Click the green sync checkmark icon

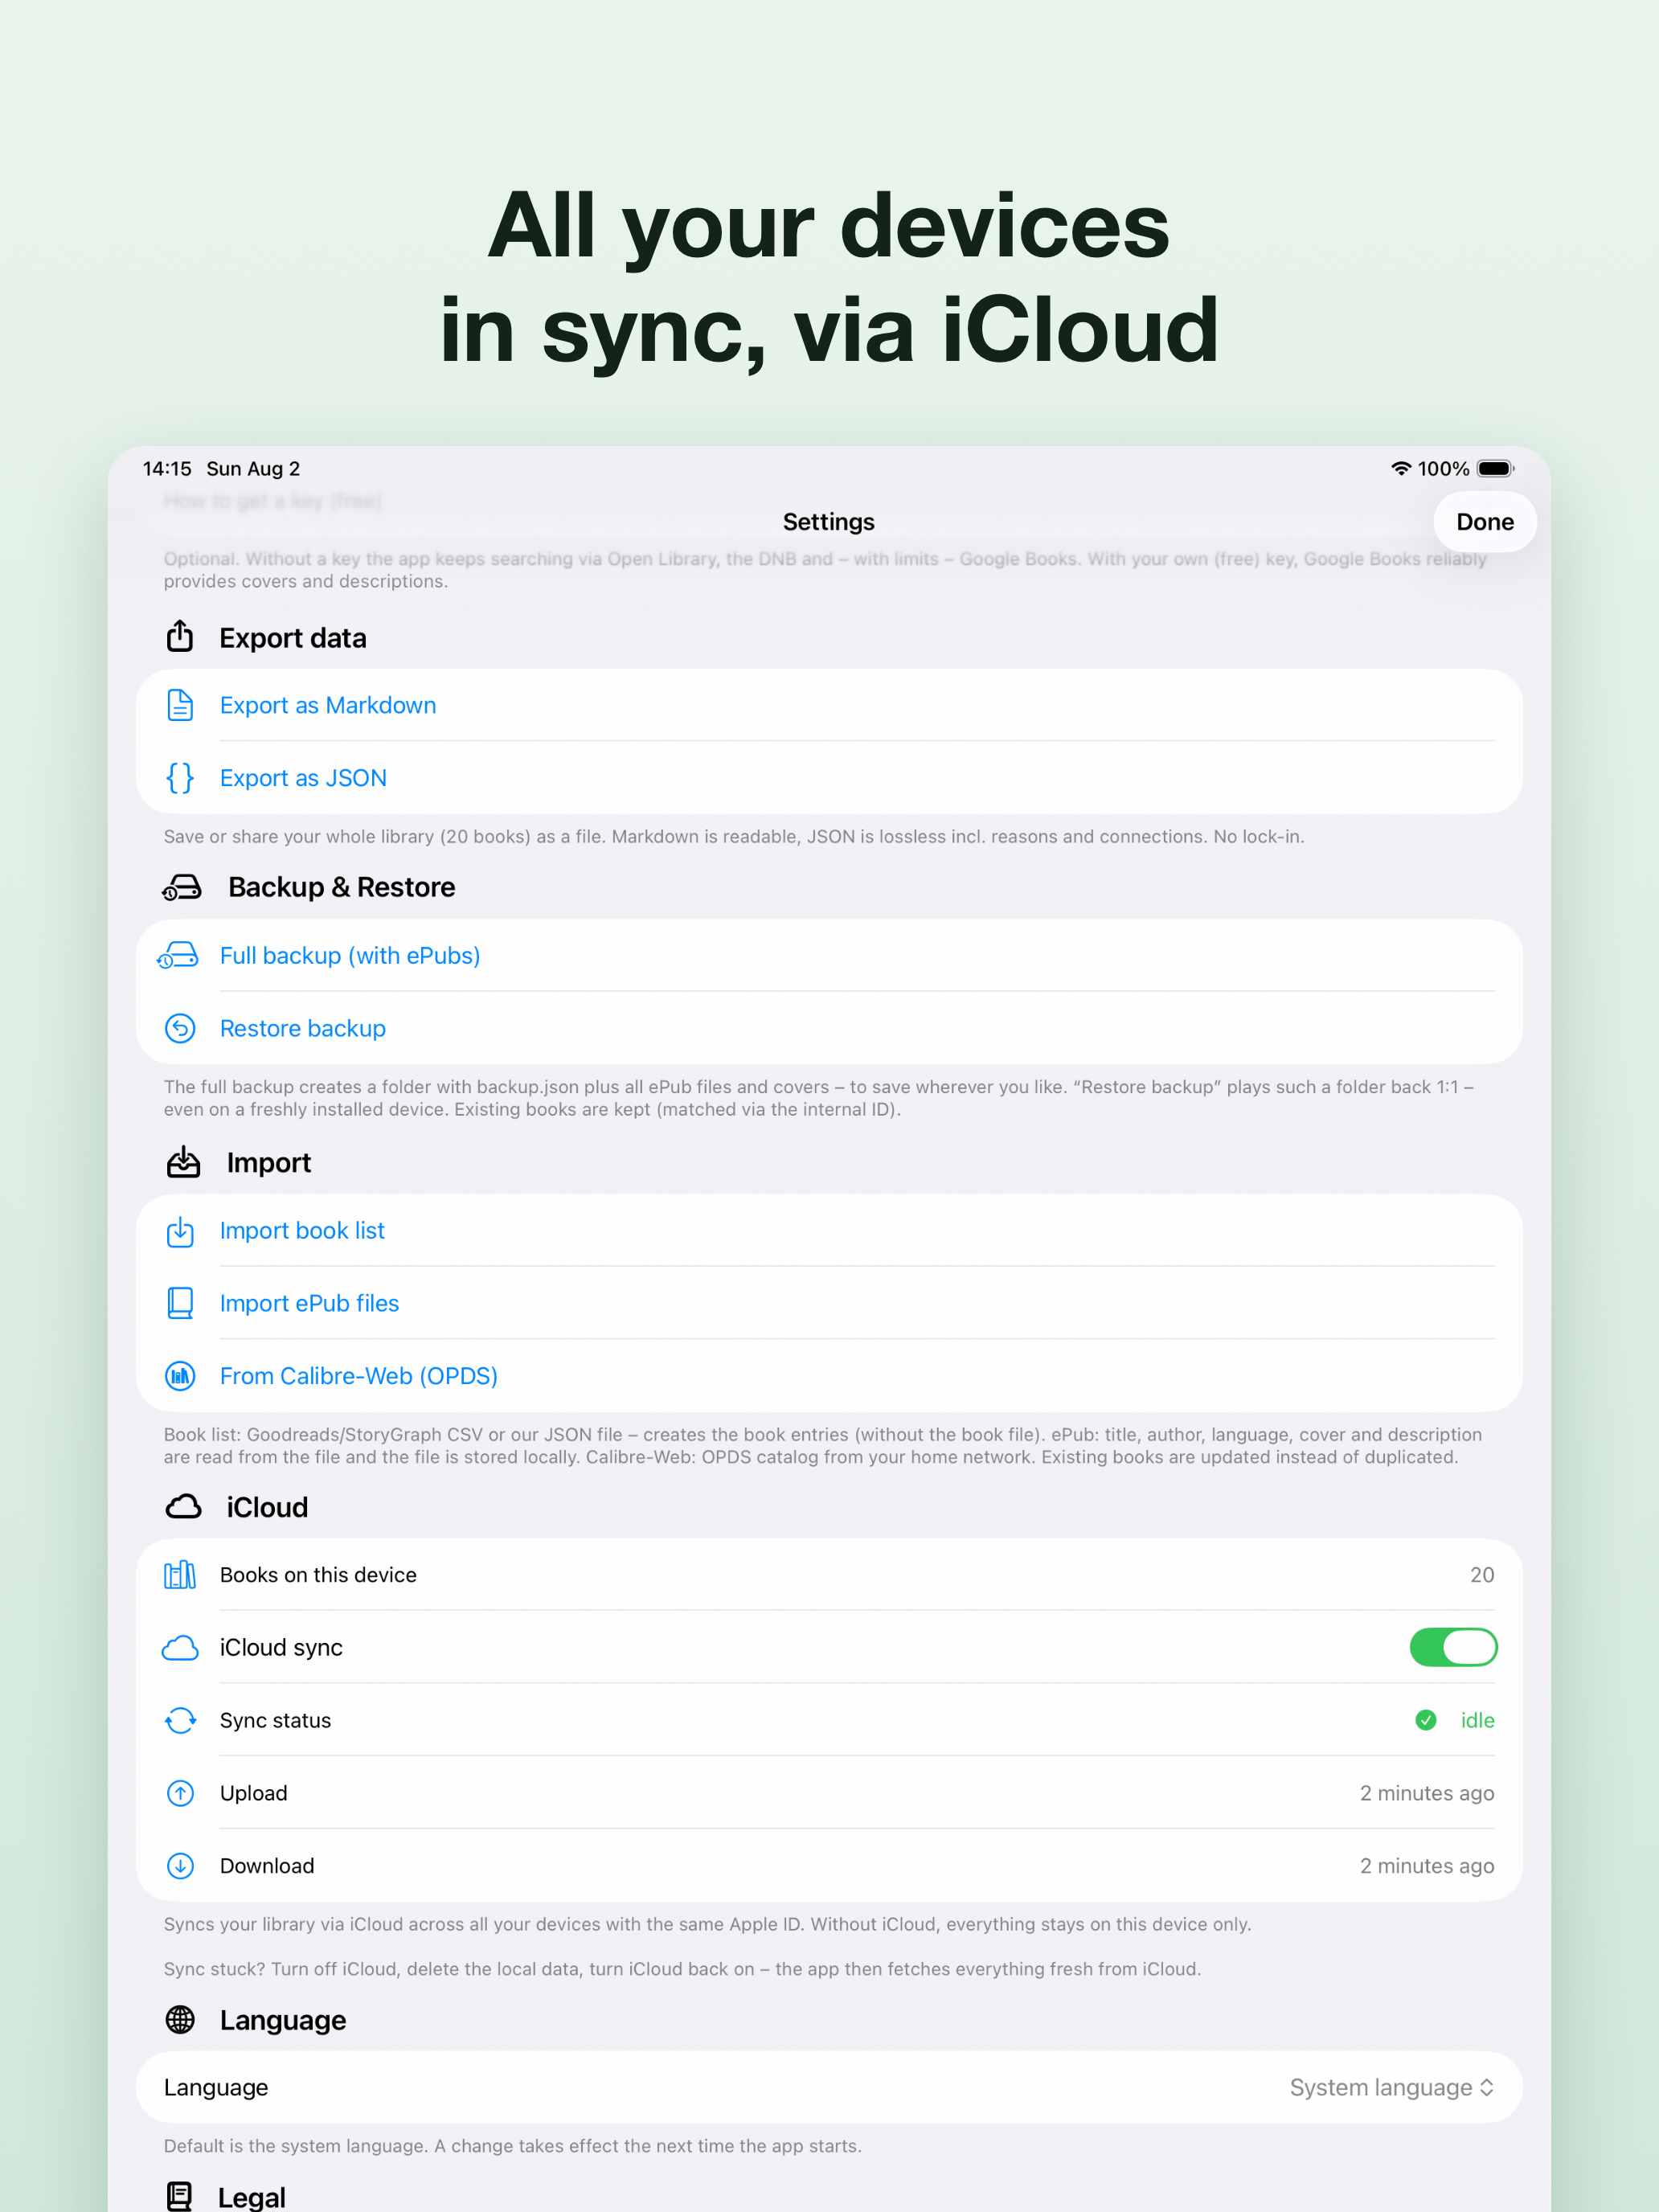[1426, 1720]
